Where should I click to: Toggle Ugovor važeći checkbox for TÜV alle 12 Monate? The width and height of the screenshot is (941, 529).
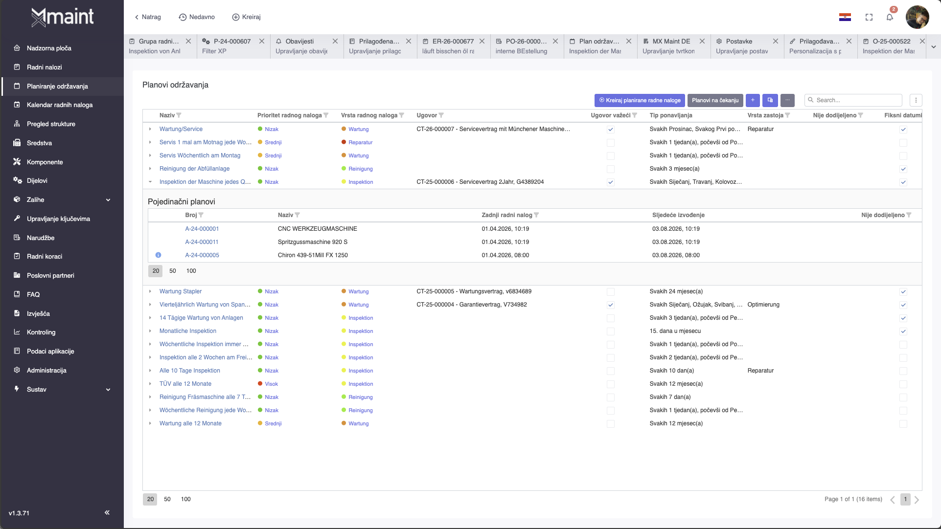click(610, 384)
